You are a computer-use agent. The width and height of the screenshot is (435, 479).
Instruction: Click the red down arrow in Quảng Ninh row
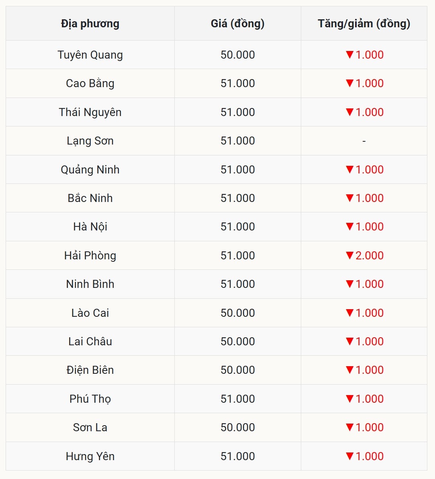tap(349, 169)
